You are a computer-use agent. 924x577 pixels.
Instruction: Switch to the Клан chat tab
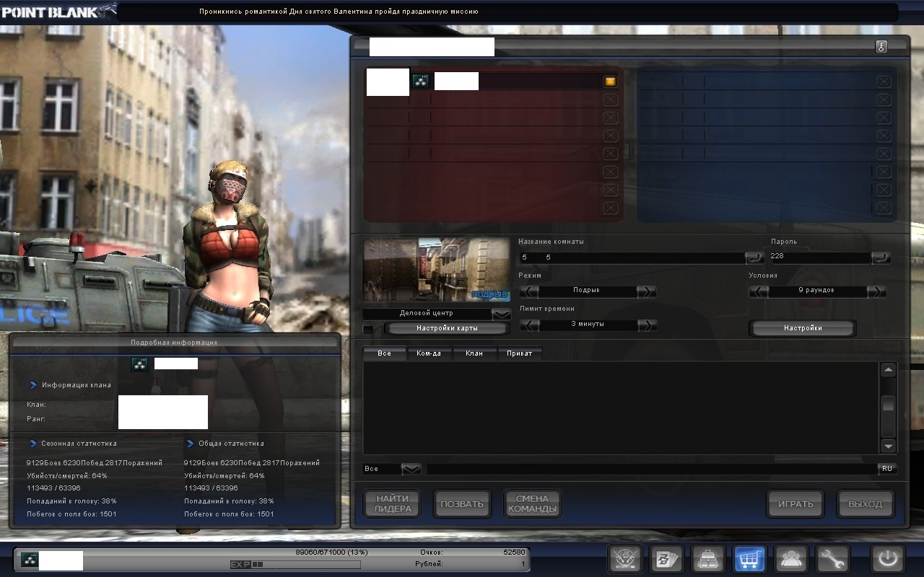[474, 353]
